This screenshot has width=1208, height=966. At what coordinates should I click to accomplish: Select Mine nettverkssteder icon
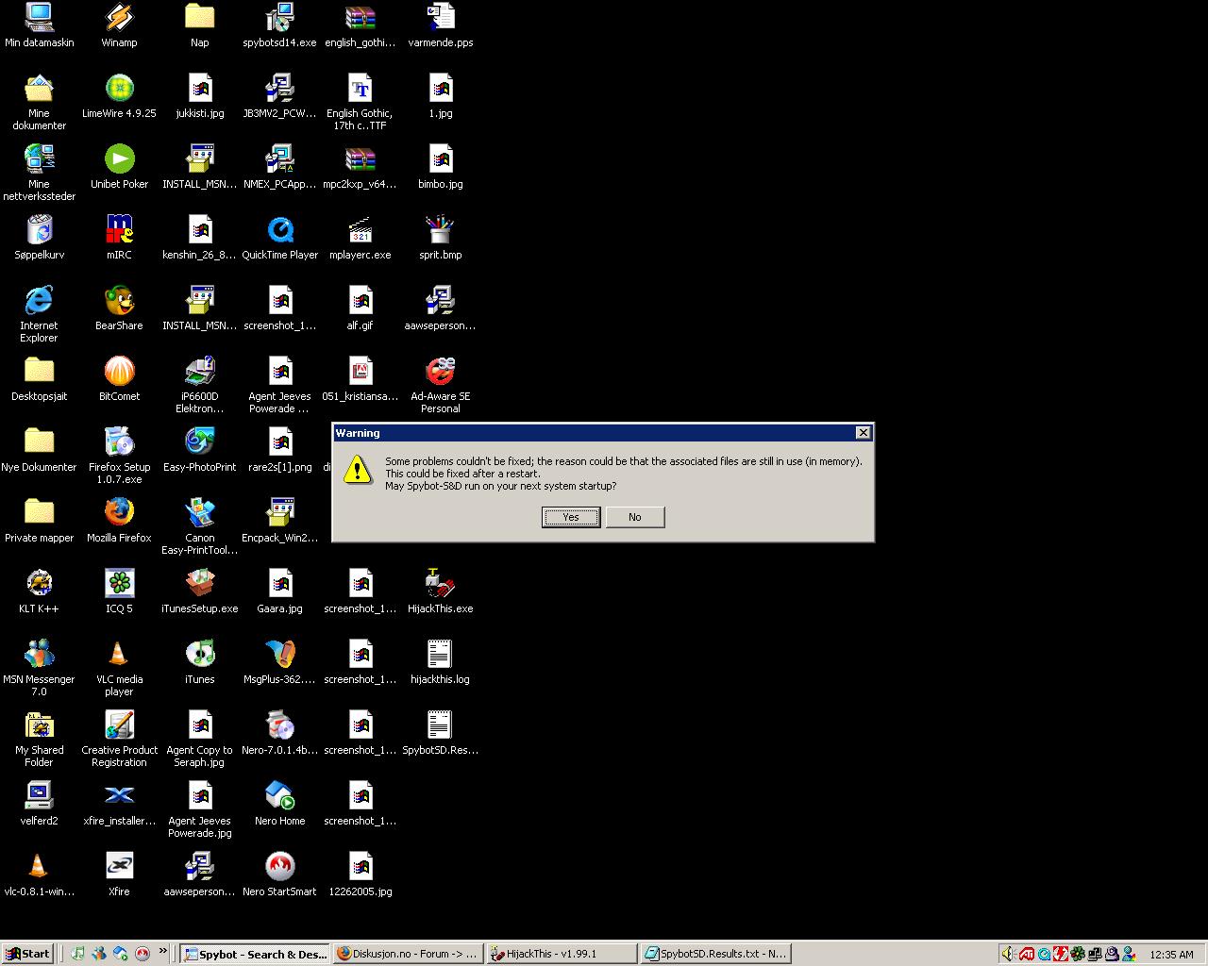tap(39, 173)
